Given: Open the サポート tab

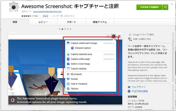Looking at the screenshot, I should (x=71, y=22).
